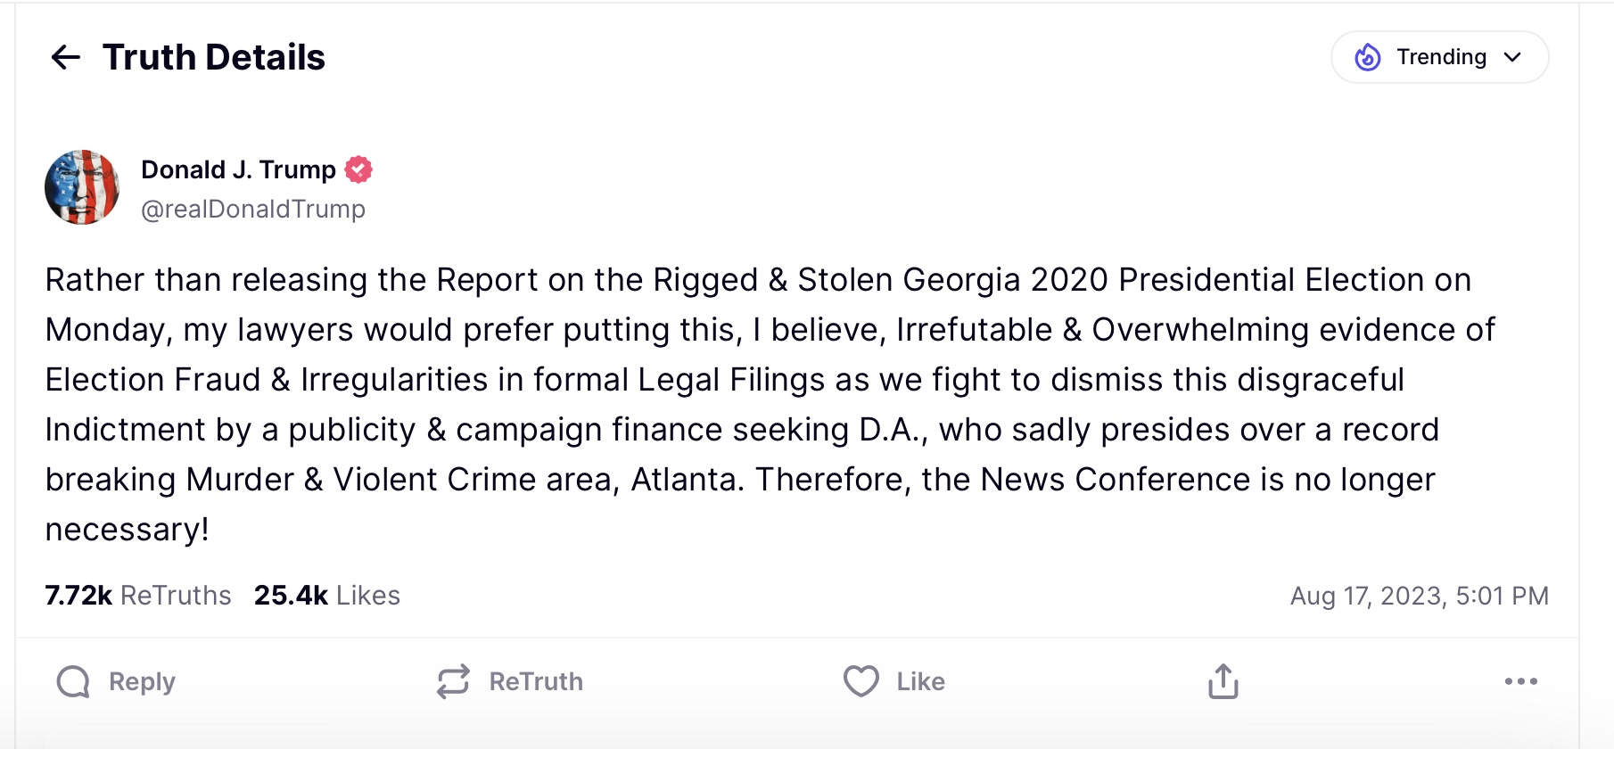Go back using the left arrow
This screenshot has height=774, width=1614.
click(x=66, y=58)
